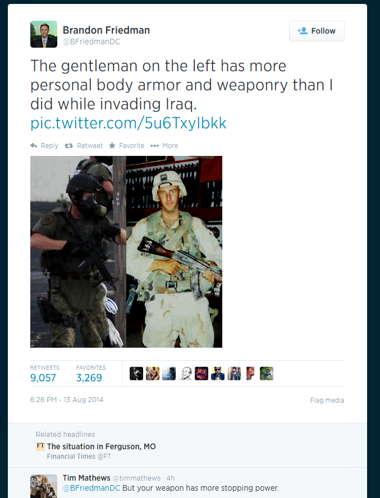Click the @BFriedmanDC mention in the reply
This screenshot has height=498, width=380.
pyautogui.click(x=91, y=488)
